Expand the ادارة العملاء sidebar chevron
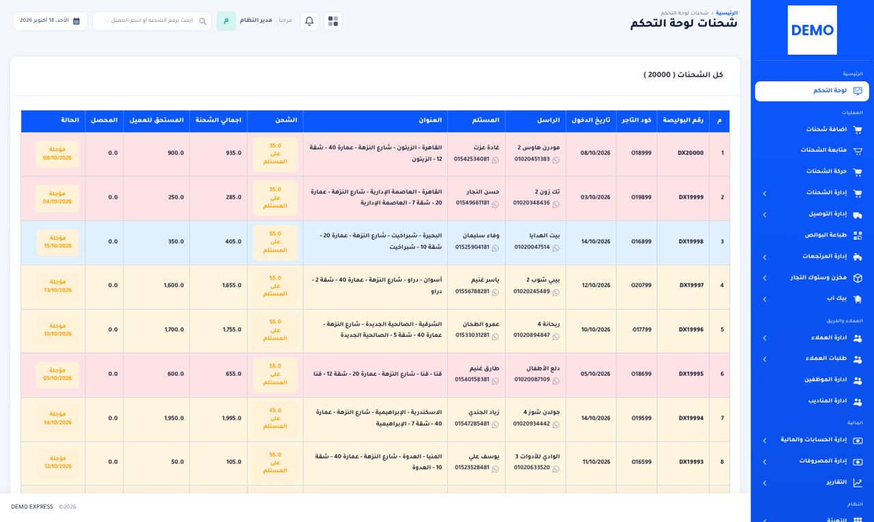 coord(765,338)
